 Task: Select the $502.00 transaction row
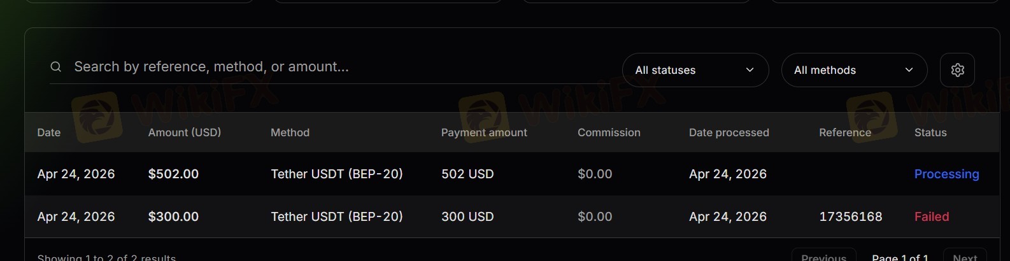tap(173, 174)
